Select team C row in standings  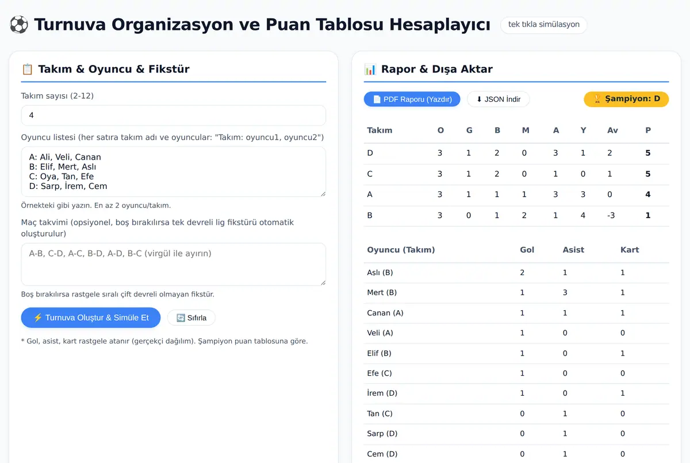[x=516, y=174]
